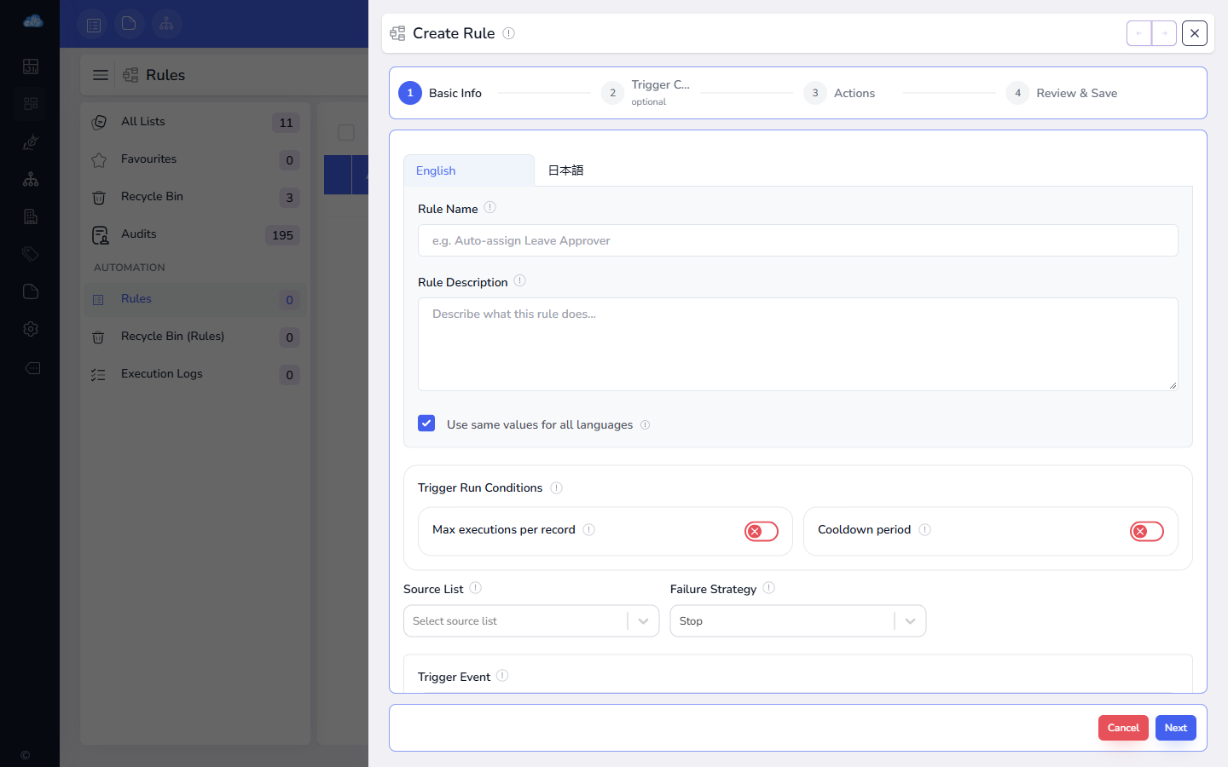Click the next arrow in Create Rule header
The width and height of the screenshot is (1228, 767).
pyautogui.click(x=1164, y=33)
